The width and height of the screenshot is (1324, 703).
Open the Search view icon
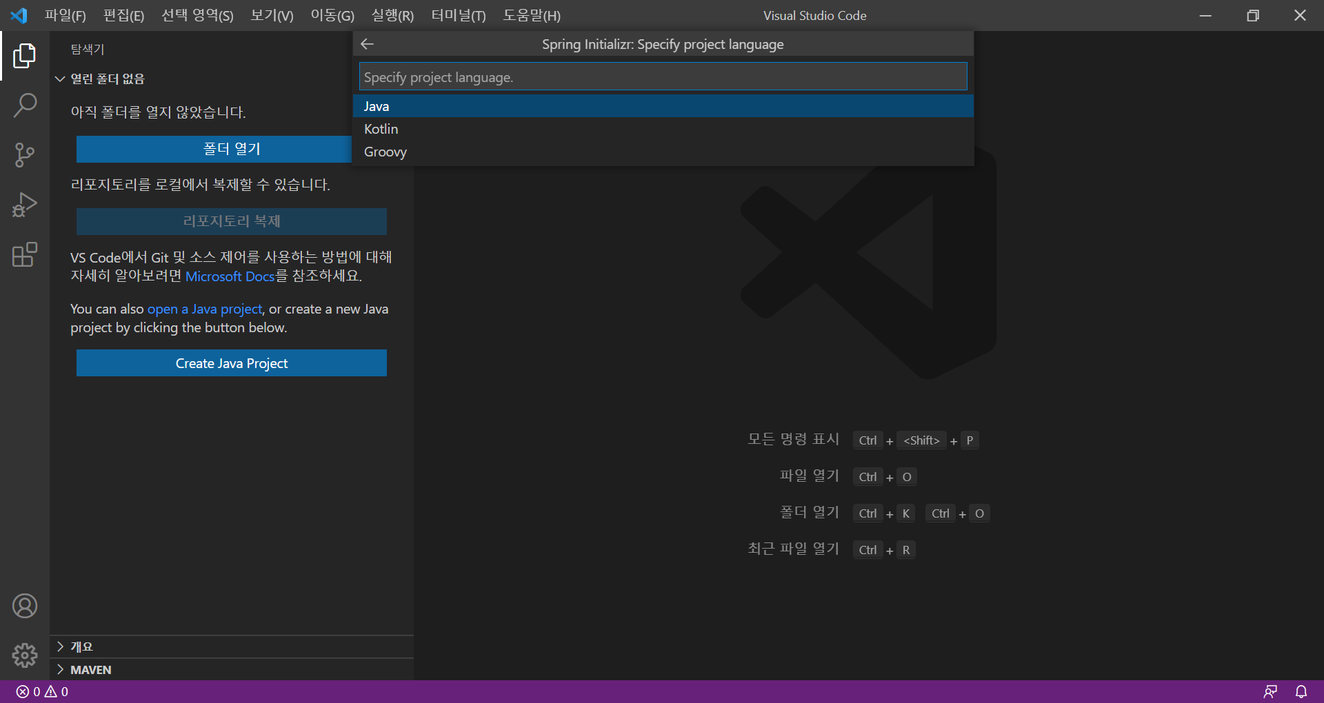click(25, 105)
